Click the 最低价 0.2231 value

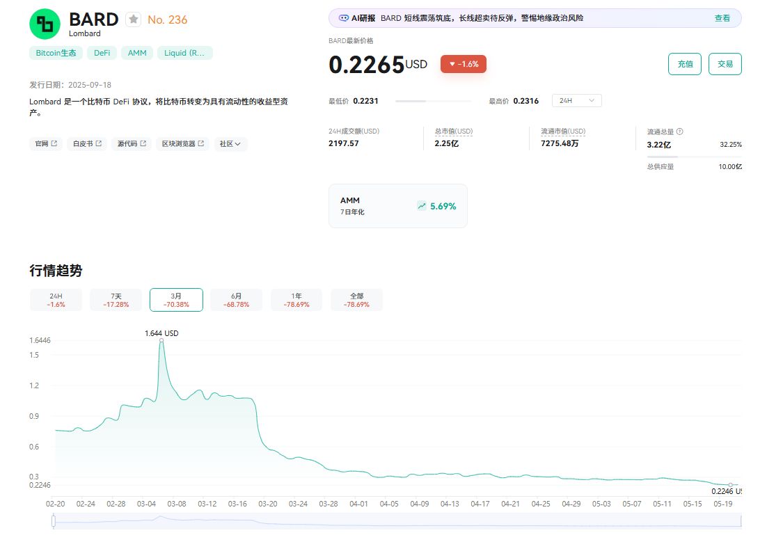(365, 101)
